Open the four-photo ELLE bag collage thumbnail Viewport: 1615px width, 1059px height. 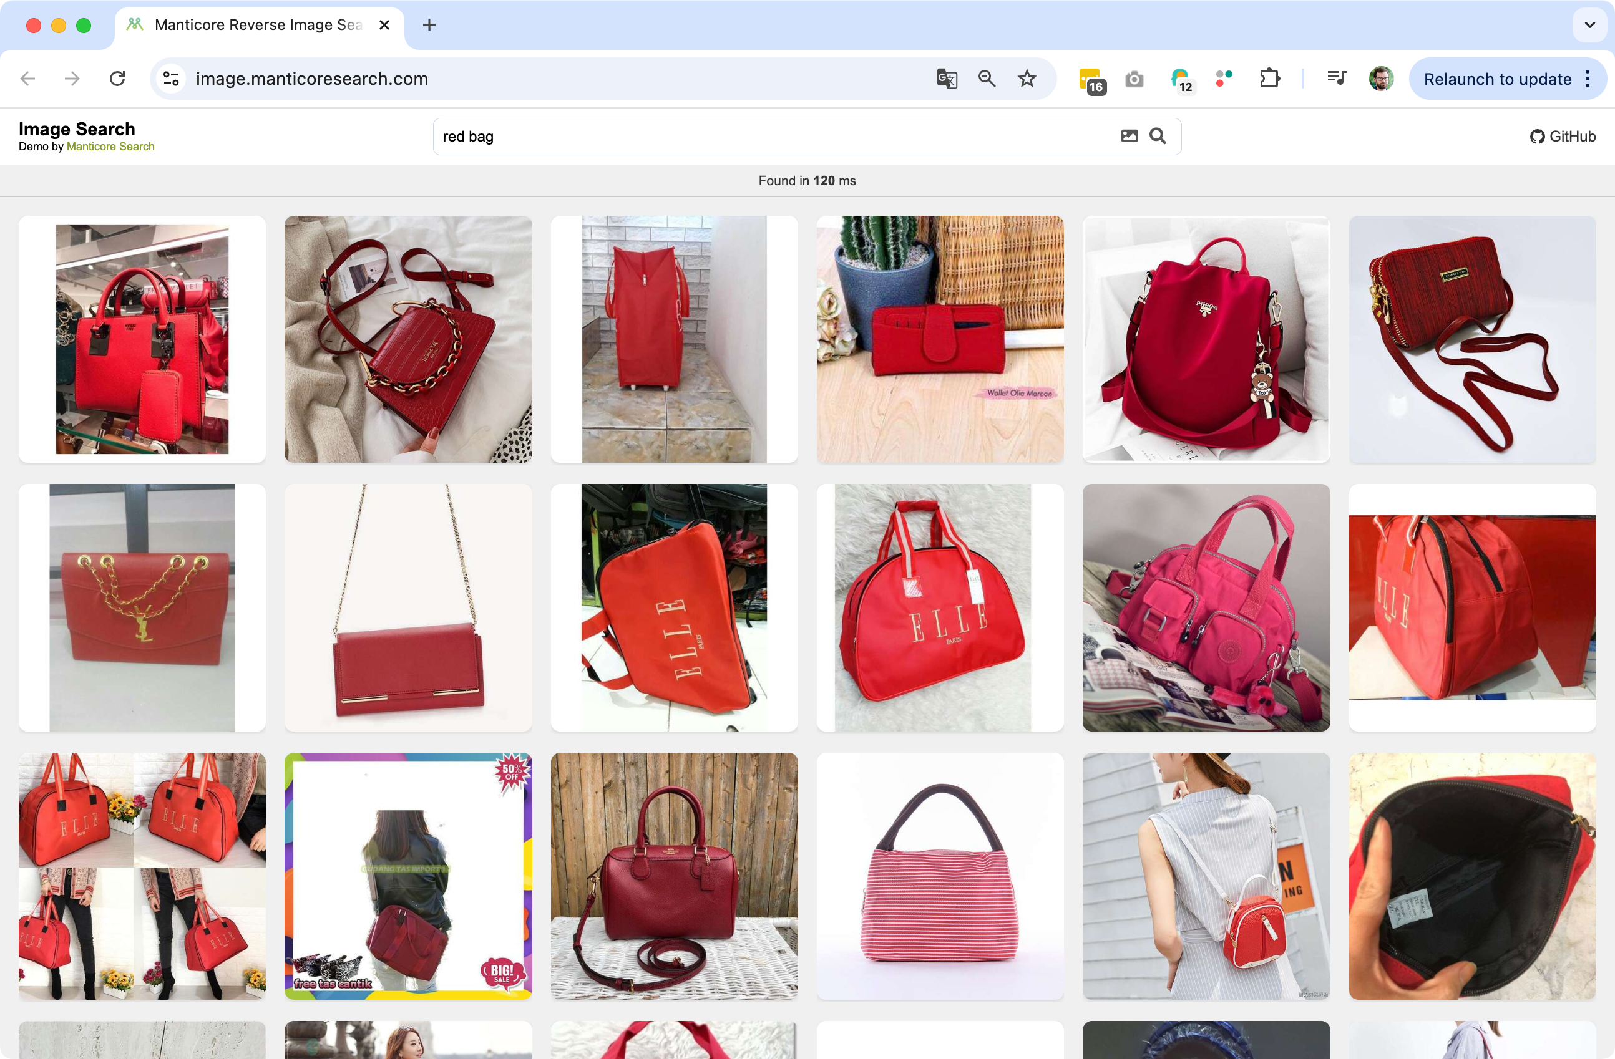(142, 876)
